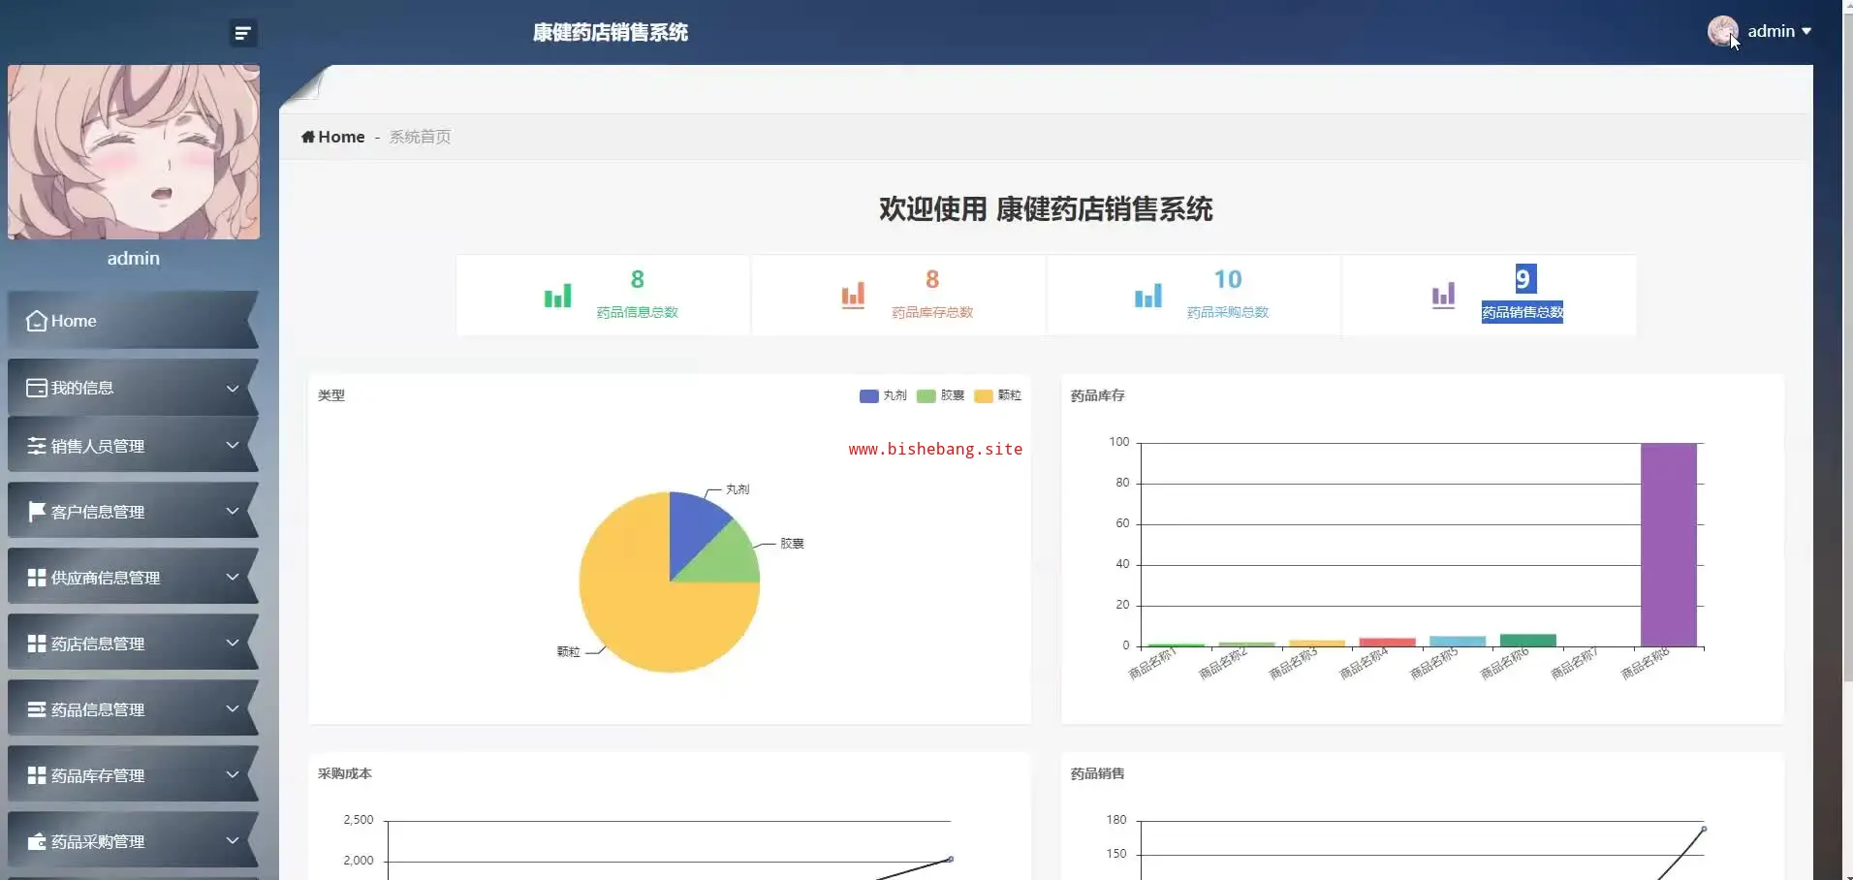Click the 欢迎使用 康健药店销售系统 heading
Screen dimensions: 1853x880
click(x=1046, y=209)
